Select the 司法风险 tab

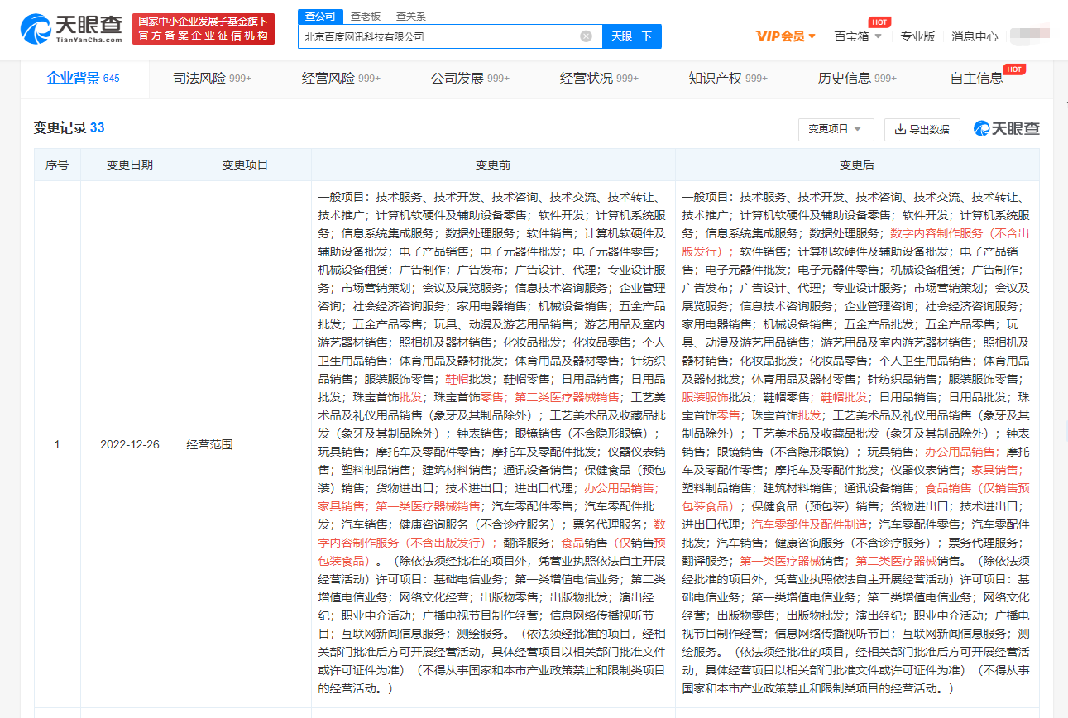(x=212, y=79)
